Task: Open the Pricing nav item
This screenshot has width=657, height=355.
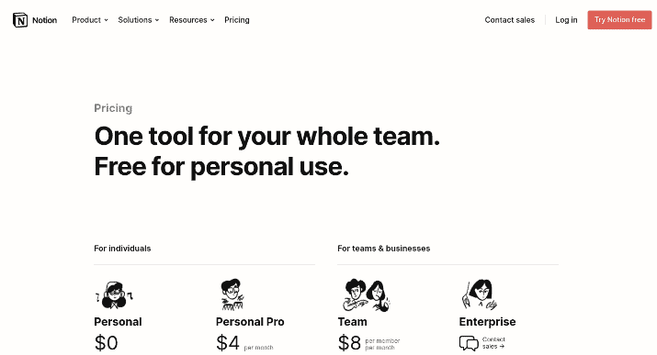Action: point(237,20)
